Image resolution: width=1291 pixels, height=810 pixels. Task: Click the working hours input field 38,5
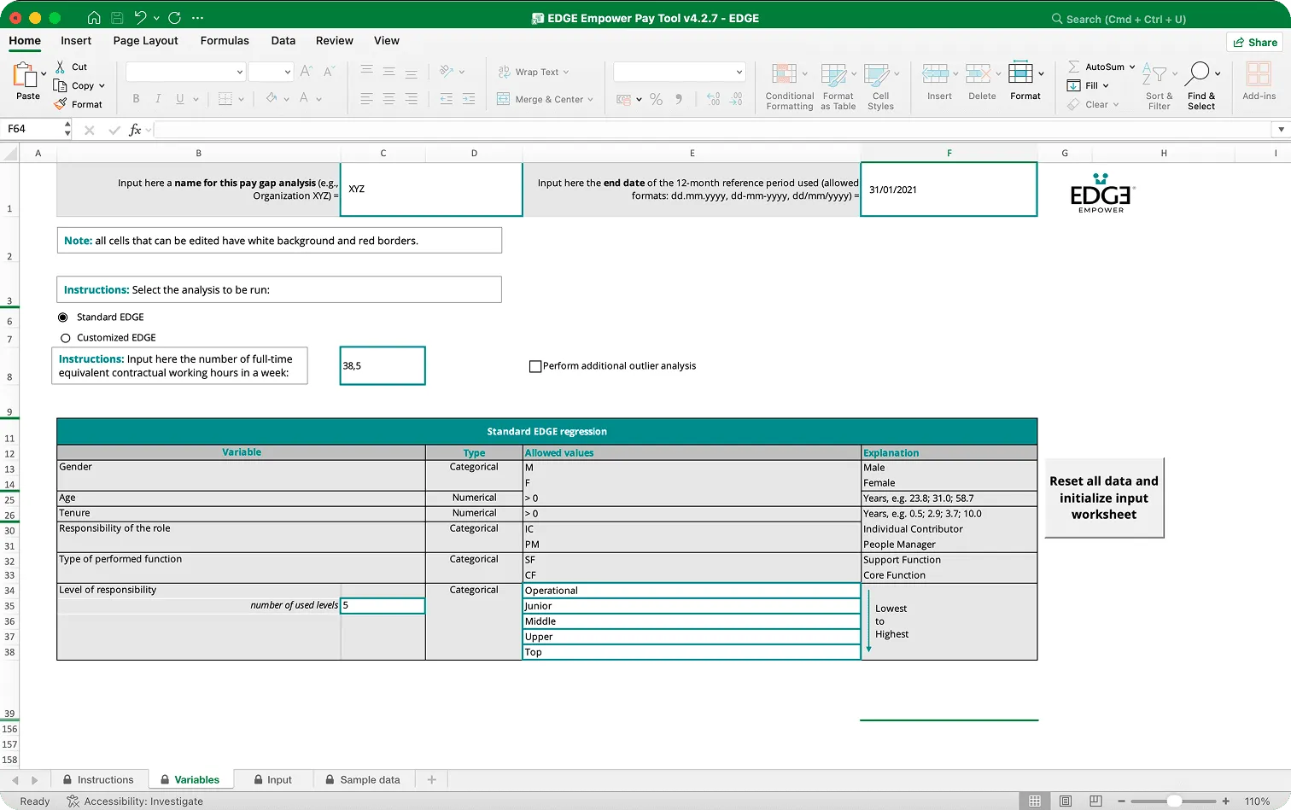click(x=383, y=365)
